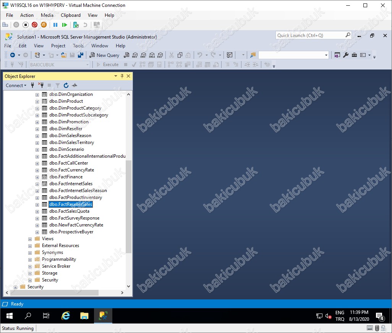The width and height of the screenshot is (392, 333).
Task: Click the Disconnect icon in Object Explorer
Action: pyautogui.click(x=41, y=86)
